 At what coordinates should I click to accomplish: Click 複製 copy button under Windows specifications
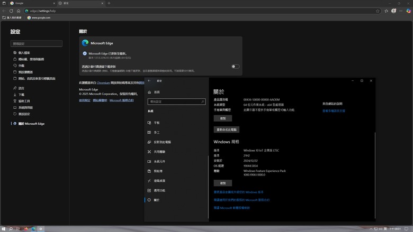[x=223, y=183]
